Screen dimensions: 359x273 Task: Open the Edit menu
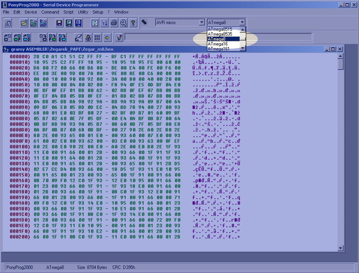point(17,12)
